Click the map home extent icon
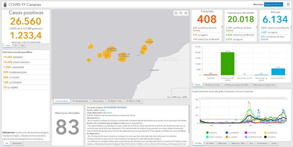The width and height of the screenshot is (293, 147). pos(176,13)
